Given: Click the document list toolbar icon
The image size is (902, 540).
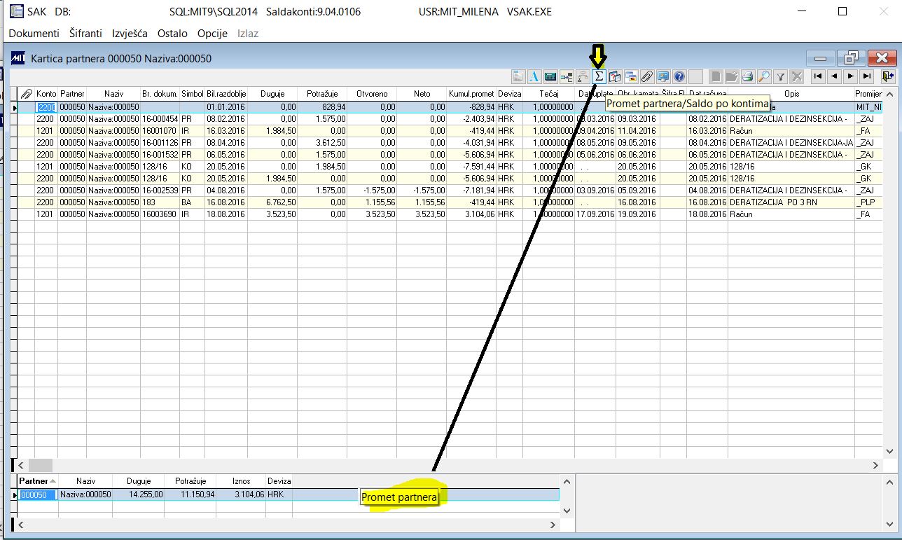Looking at the screenshot, I should 518,76.
